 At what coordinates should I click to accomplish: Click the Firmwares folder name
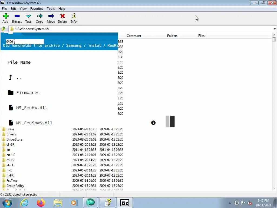click(28, 93)
